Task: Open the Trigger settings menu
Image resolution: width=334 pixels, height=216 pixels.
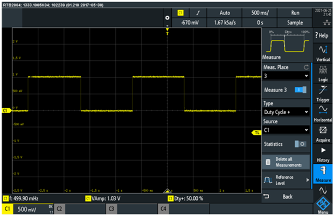Action: (323, 93)
